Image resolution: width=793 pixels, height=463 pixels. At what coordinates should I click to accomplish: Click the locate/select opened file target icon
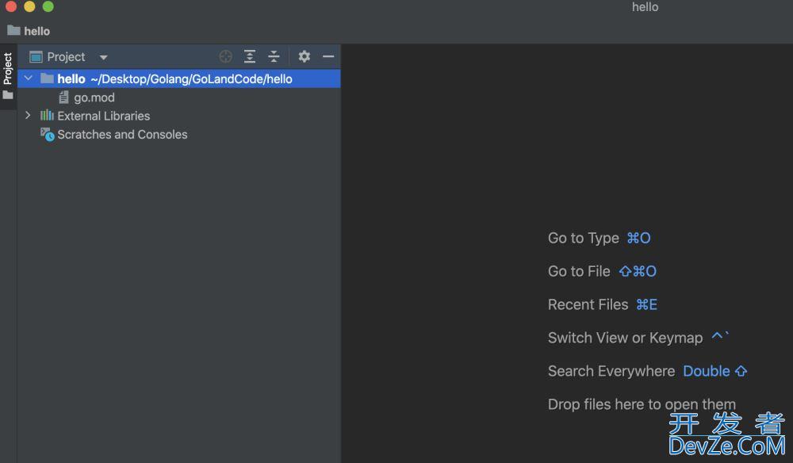[x=225, y=56]
